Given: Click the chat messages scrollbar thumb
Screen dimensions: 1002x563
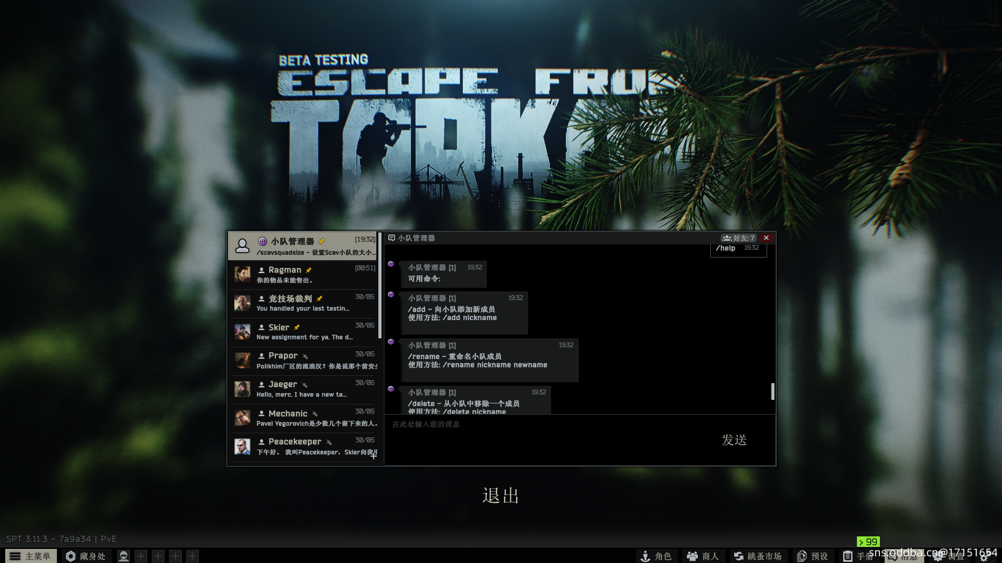Looking at the screenshot, I should click(x=773, y=391).
